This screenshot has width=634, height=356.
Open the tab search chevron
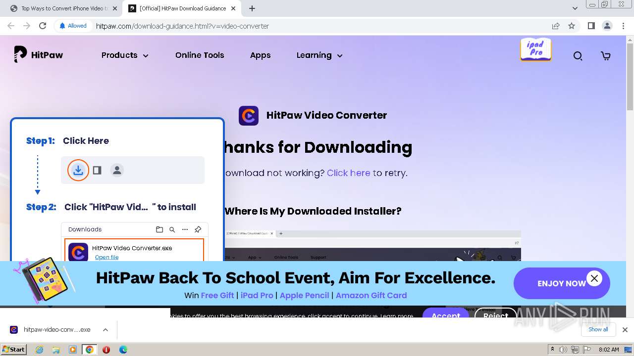click(x=575, y=8)
